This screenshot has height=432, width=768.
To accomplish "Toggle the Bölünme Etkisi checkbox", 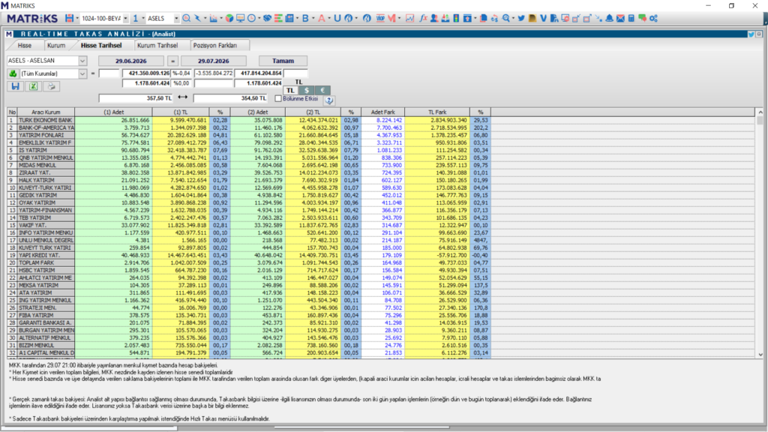I will [278, 98].
